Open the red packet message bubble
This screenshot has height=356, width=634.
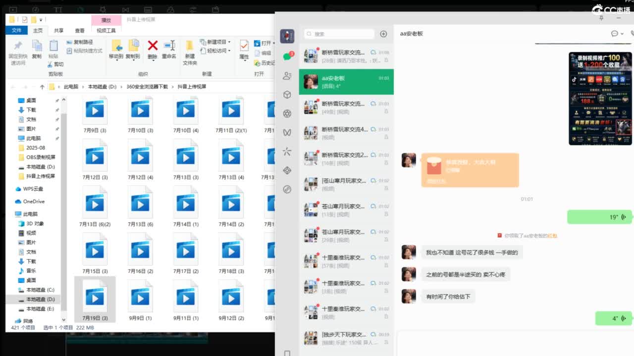click(x=470, y=170)
